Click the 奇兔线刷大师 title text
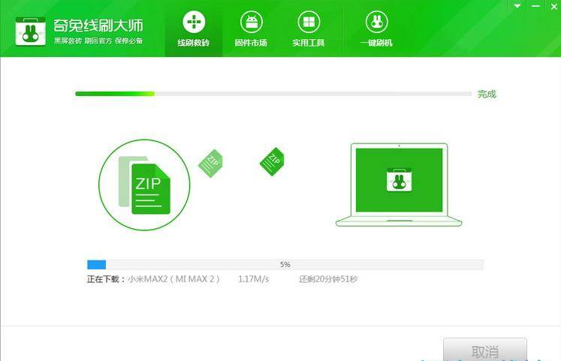Image resolution: width=561 pixels, height=361 pixels. point(98,25)
